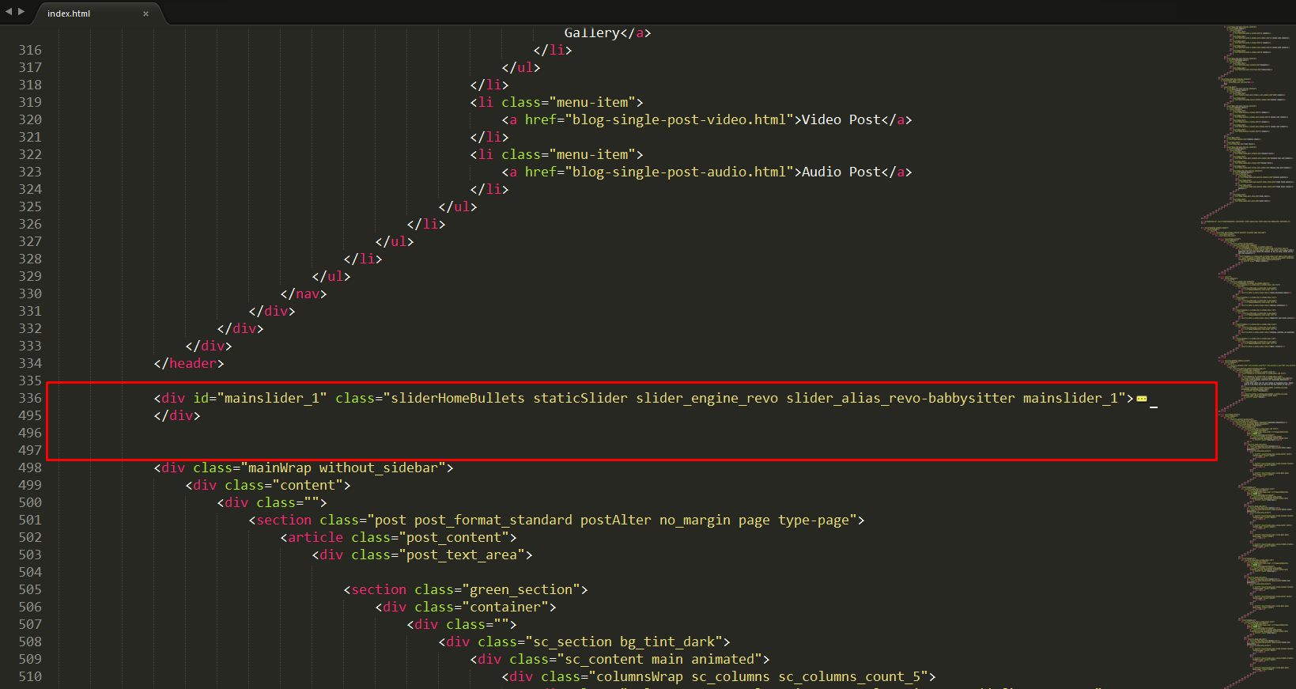Click the tab scroll right arrow
This screenshot has width=1296, height=689.
tap(21, 12)
